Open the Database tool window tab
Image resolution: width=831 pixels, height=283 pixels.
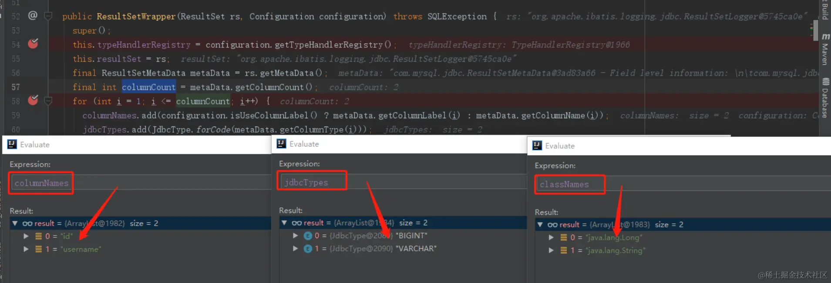pyautogui.click(x=825, y=103)
